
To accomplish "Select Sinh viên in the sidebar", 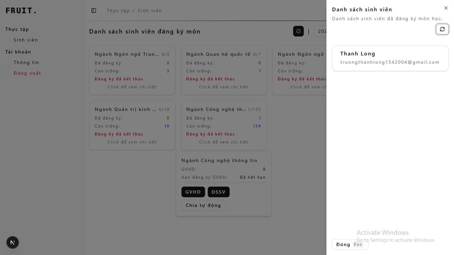I will tap(26, 40).
